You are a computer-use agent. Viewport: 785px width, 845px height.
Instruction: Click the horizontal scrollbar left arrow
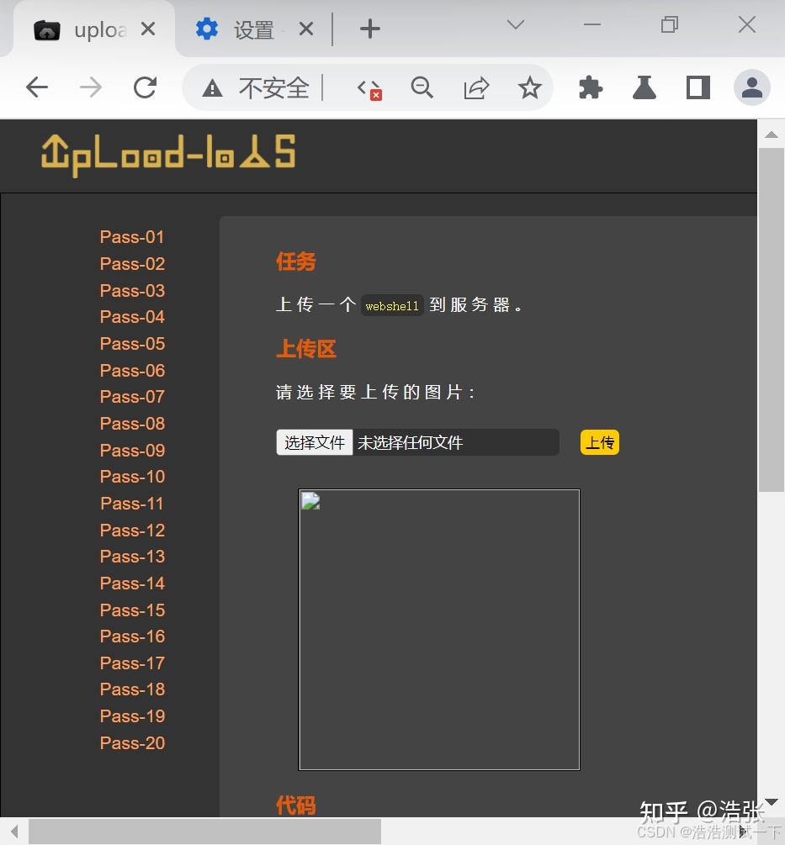pyautogui.click(x=14, y=832)
